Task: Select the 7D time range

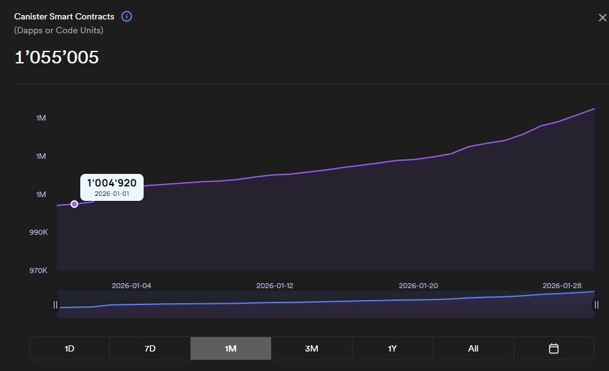Action: [x=150, y=348]
